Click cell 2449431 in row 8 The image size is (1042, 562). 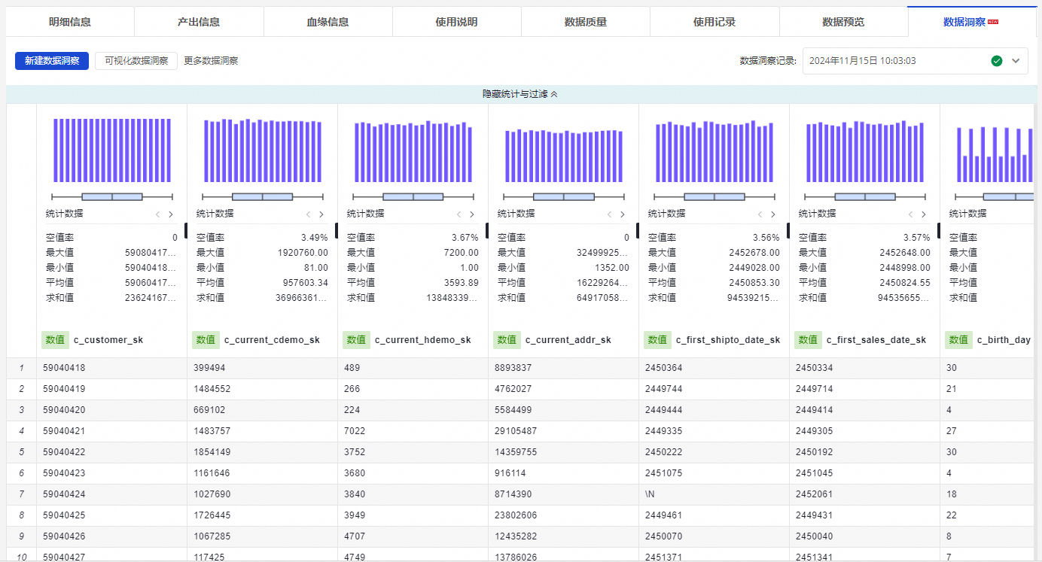864,515
